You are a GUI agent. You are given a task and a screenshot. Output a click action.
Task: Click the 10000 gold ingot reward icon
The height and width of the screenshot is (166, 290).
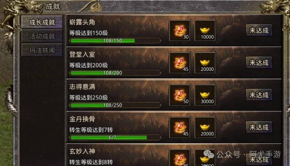205,30
